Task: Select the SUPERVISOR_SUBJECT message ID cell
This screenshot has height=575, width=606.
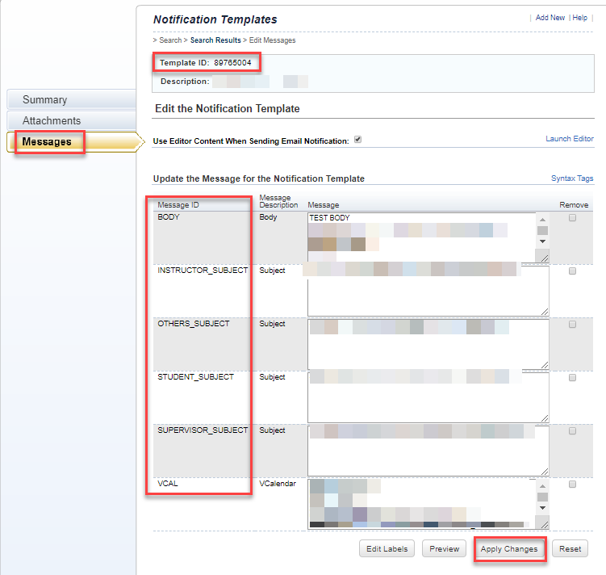Action: coord(203,430)
